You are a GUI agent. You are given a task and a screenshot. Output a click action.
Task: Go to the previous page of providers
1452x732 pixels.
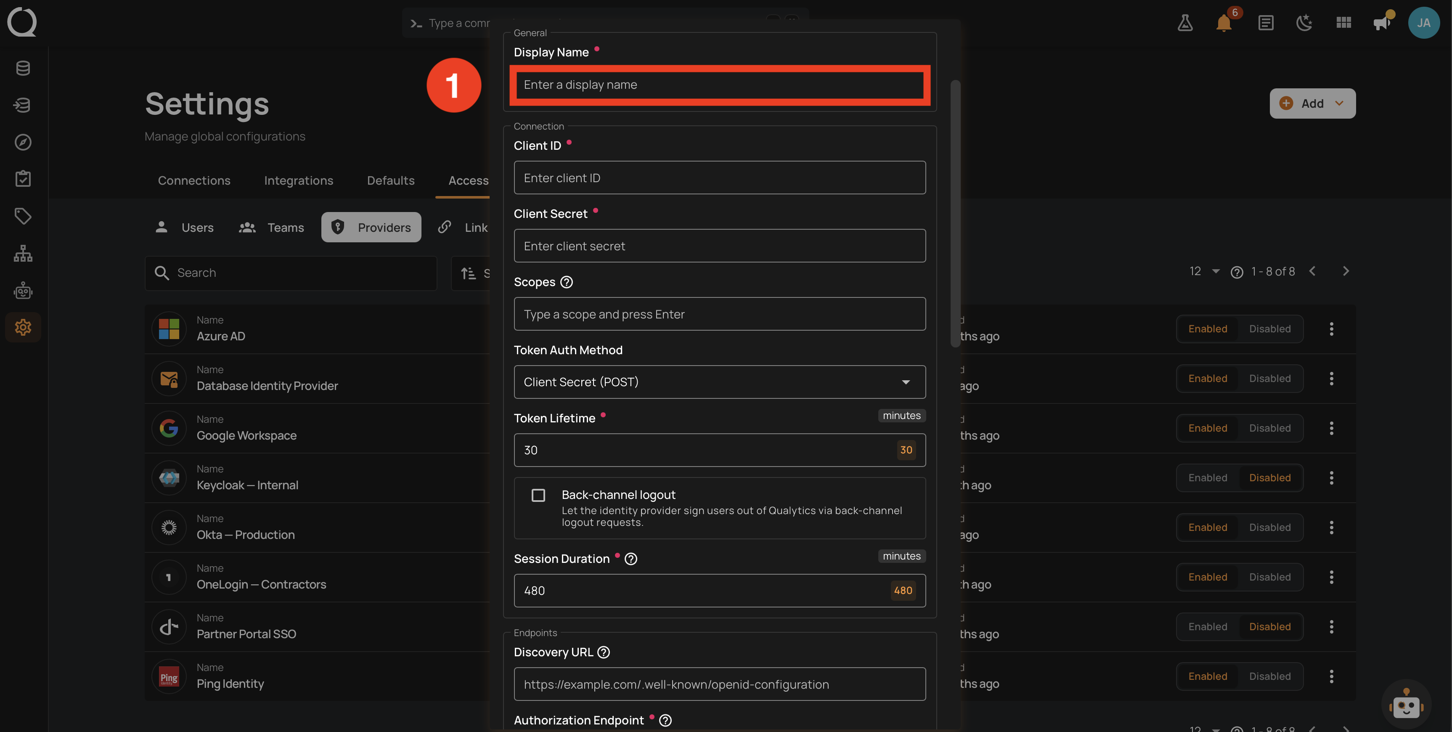click(x=1312, y=271)
